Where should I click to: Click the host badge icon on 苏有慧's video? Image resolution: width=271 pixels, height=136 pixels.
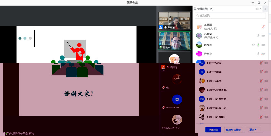161,27
